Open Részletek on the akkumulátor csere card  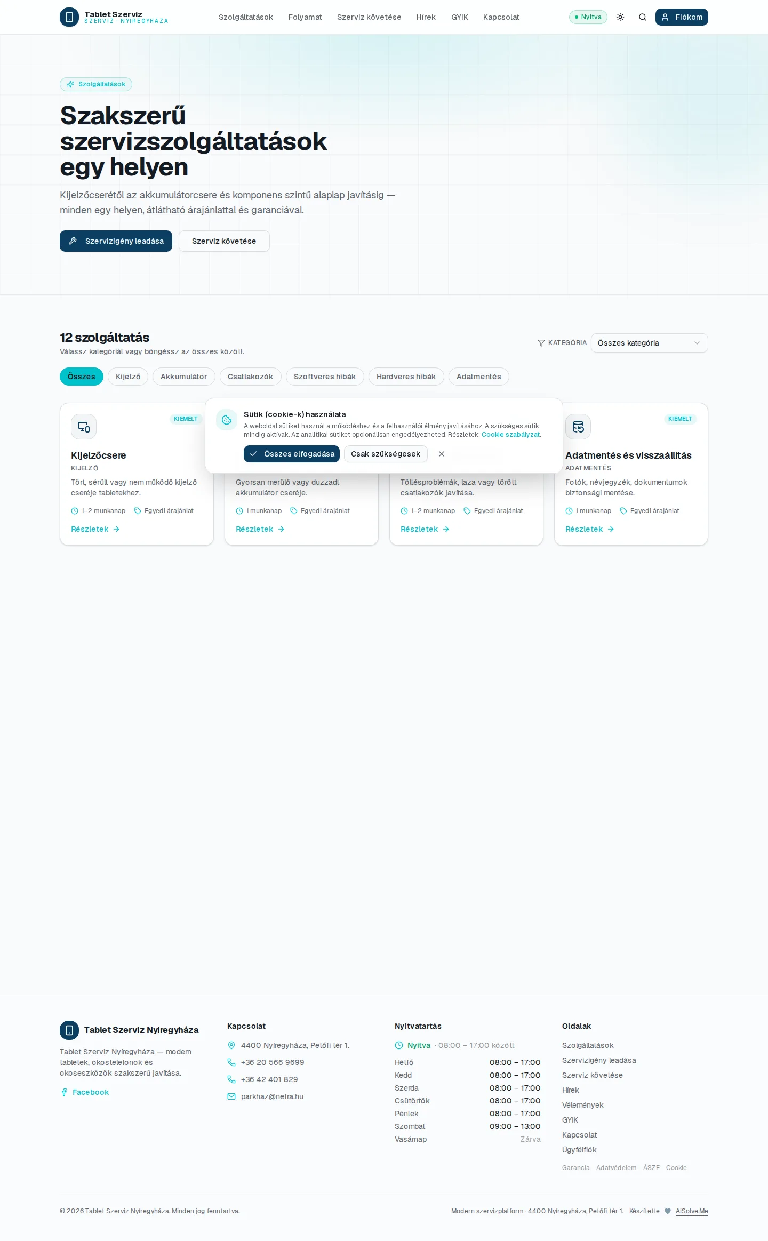tap(260, 529)
